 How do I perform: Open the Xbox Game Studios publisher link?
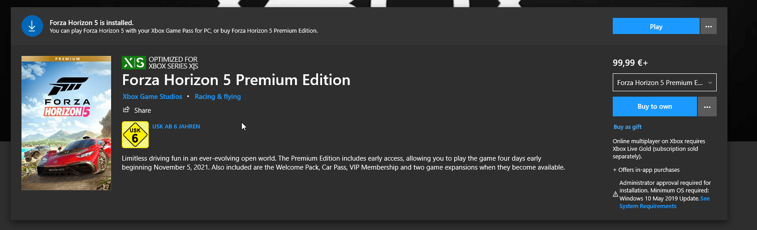[x=152, y=97]
